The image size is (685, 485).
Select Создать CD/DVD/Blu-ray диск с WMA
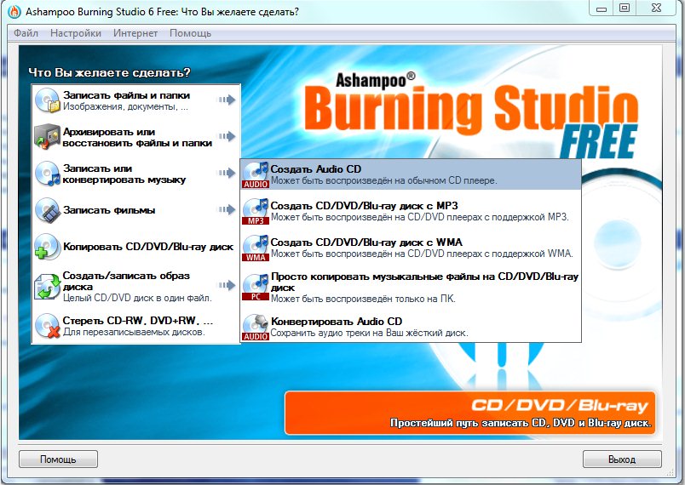click(411, 248)
